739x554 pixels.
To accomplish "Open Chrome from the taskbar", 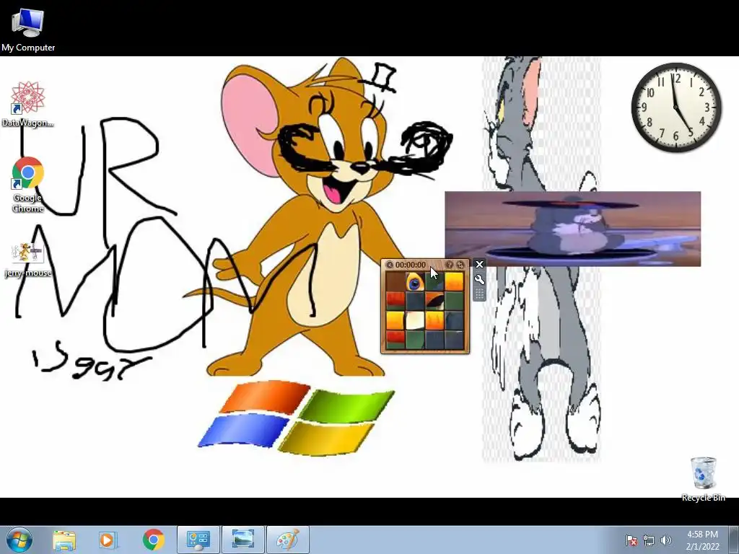I will pyautogui.click(x=154, y=540).
